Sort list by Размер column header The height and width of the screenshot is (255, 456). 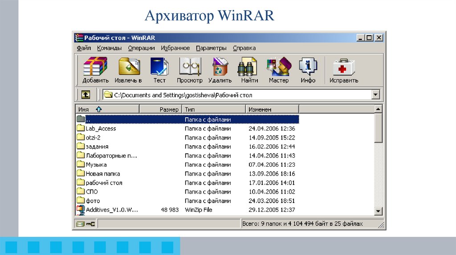coord(161,109)
